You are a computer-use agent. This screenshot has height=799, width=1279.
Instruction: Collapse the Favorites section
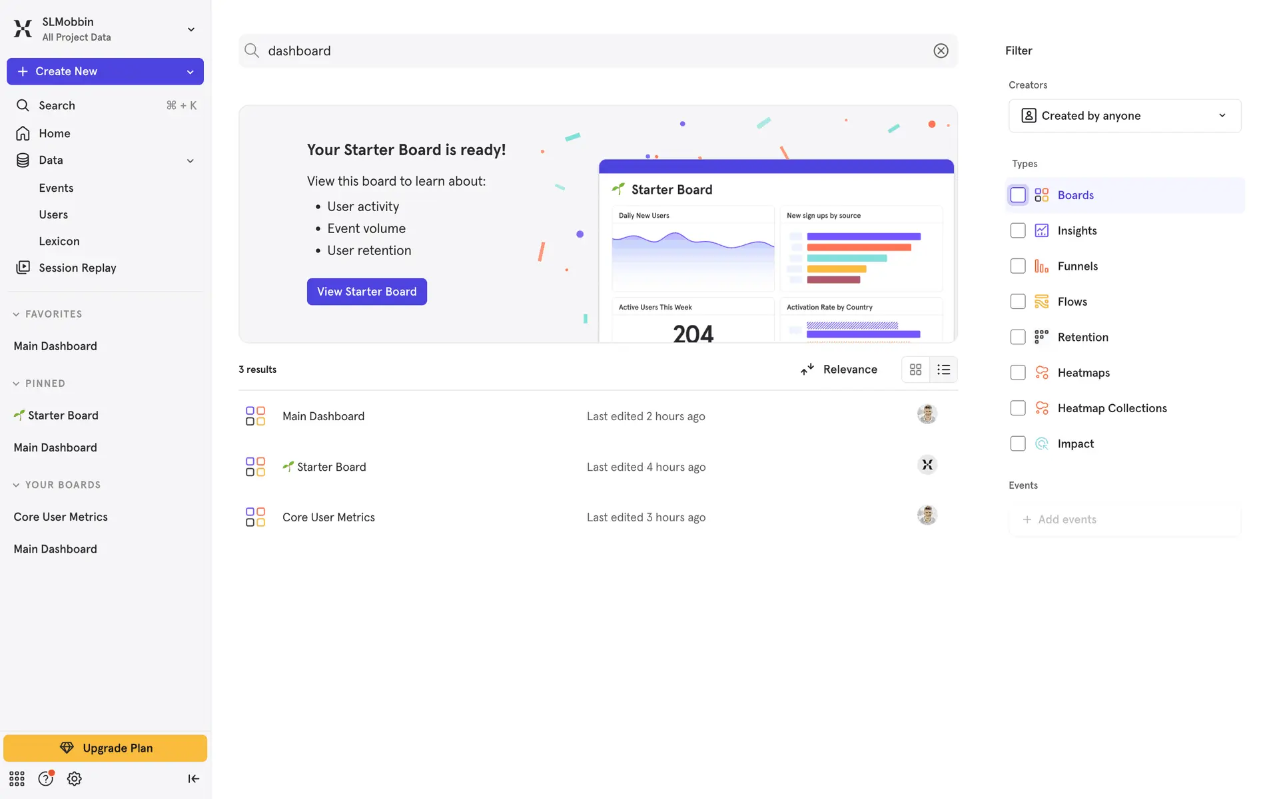tap(16, 314)
